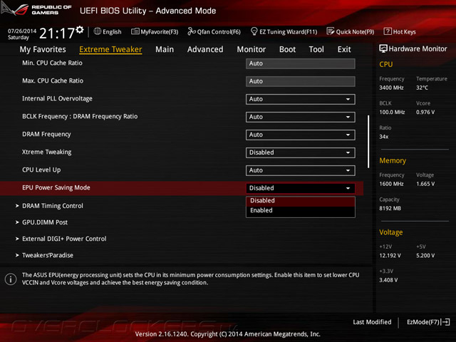This screenshot has height=342, width=456.
Task: Select Disabled in the EPU dropdown list
Action: (301, 201)
